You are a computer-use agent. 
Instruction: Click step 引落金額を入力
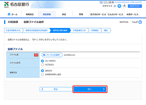(x=79, y=31)
